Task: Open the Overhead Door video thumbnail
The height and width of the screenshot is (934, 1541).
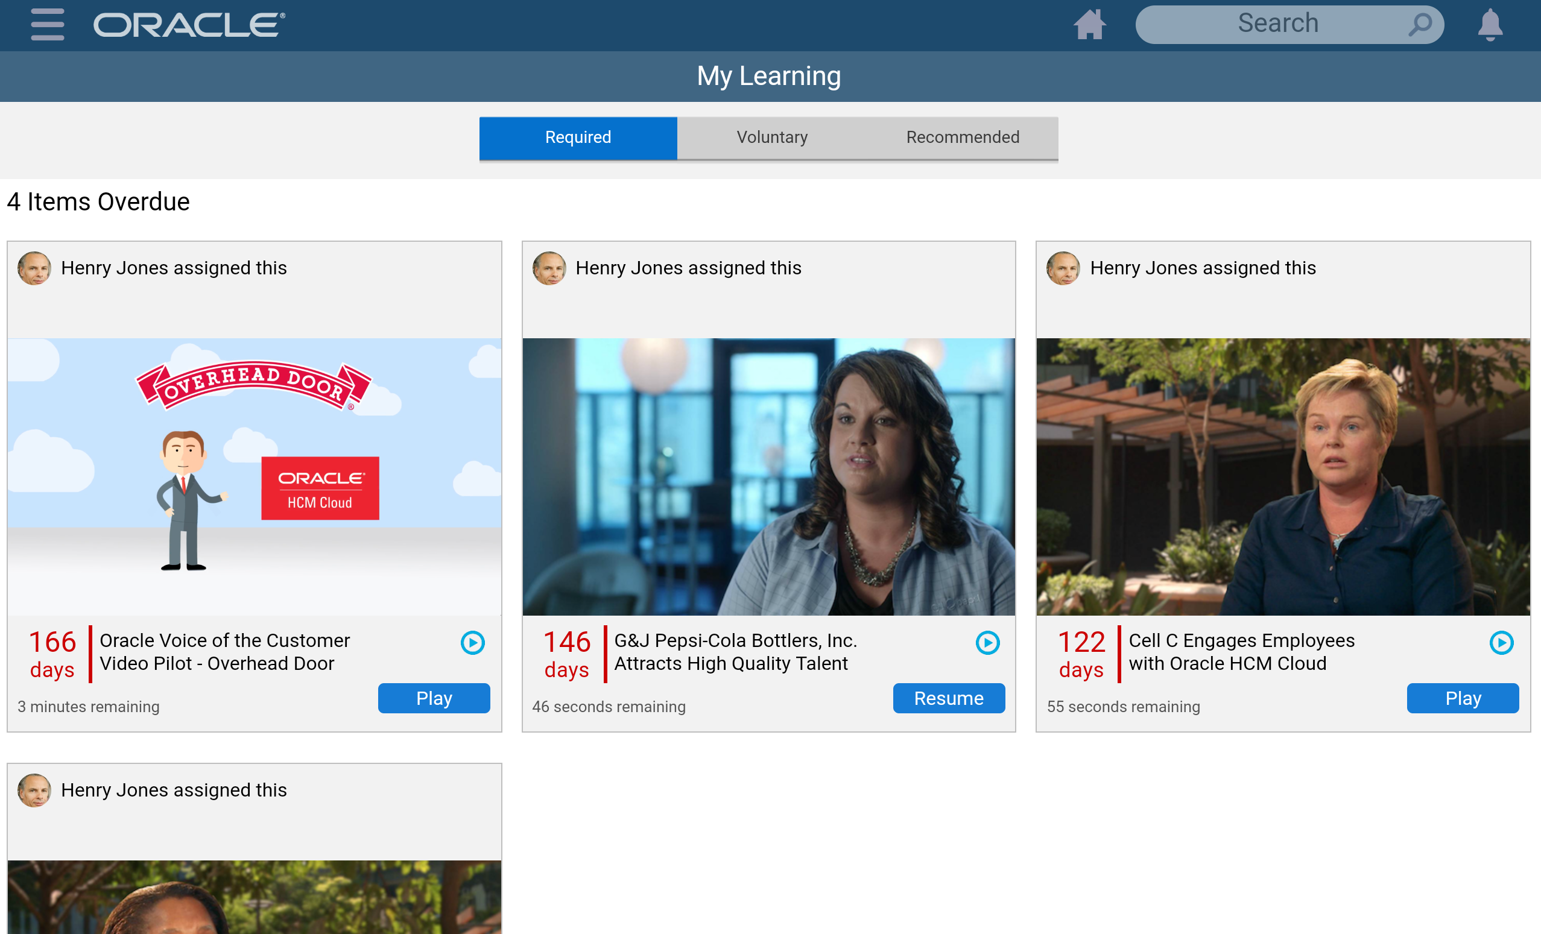Action: (x=255, y=477)
